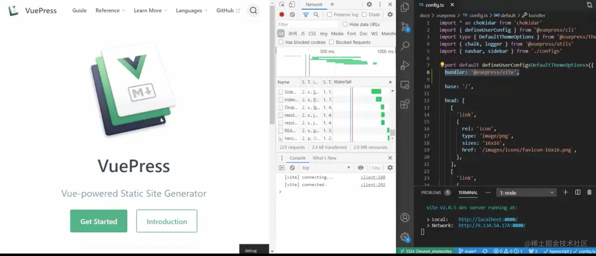
Task: Open the PROBLEMS panel tab
Action: pyautogui.click(x=436, y=193)
